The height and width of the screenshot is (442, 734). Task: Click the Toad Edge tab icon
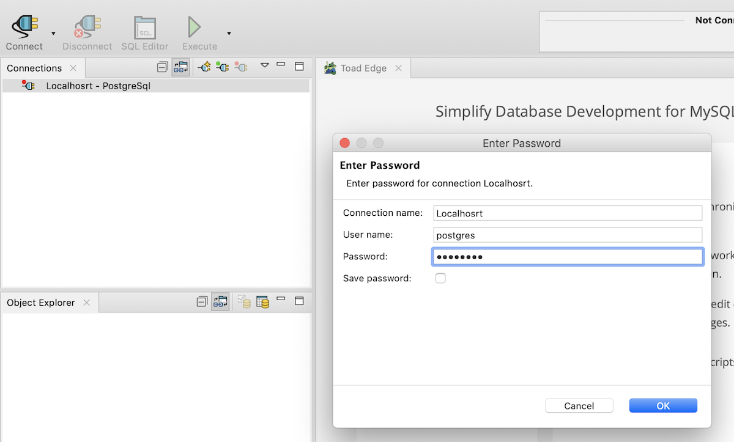click(330, 68)
